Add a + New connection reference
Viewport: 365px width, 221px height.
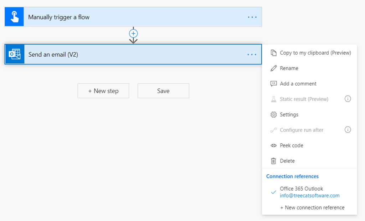(x=312, y=207)
